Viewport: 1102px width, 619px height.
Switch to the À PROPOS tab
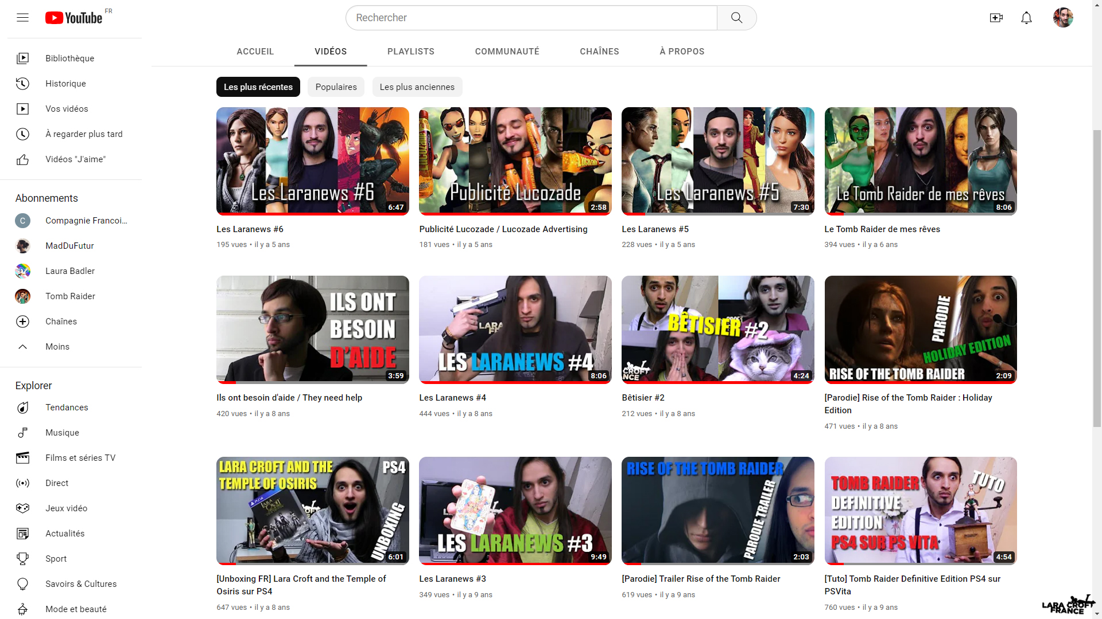coord(681,52)
